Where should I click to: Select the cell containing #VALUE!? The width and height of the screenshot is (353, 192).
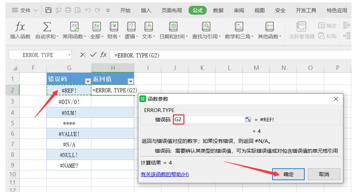click(69, 134)
